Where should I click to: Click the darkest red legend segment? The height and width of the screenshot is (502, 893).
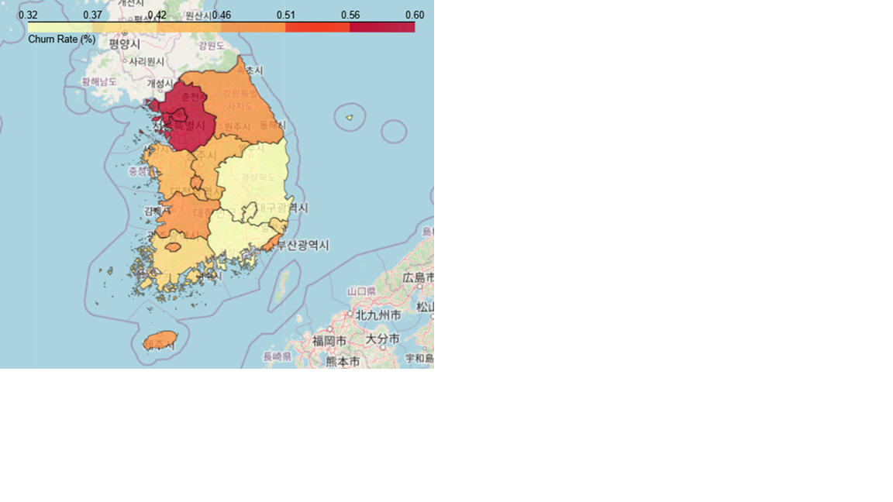[382, 27]
